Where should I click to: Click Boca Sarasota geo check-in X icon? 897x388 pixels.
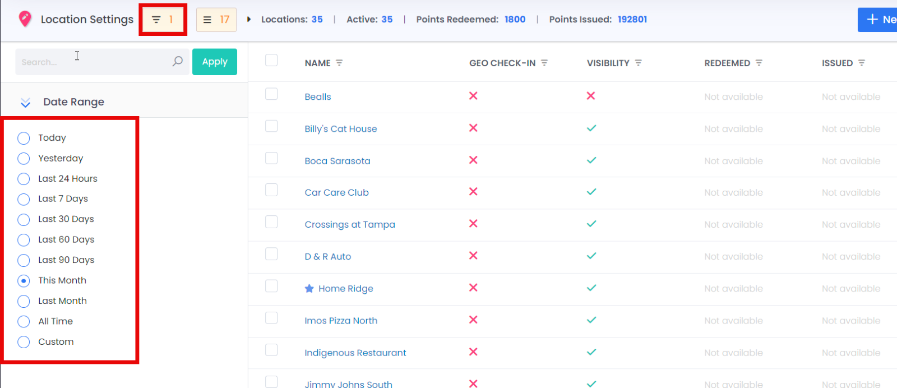click(x=473, y=160)
